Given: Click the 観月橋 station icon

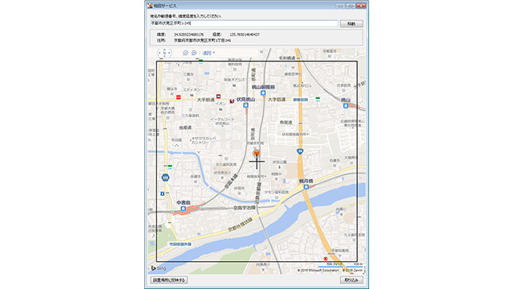Looking at the screenshot, I should 306,186.
